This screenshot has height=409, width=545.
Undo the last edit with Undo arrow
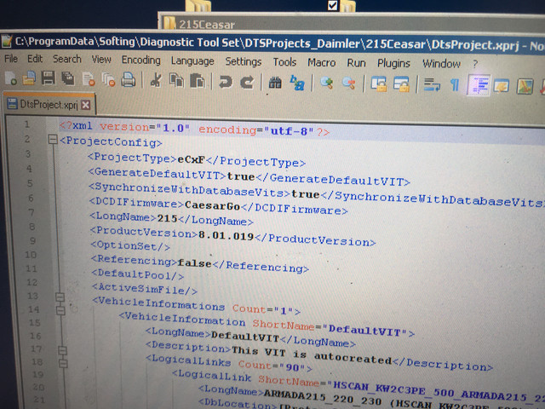coord(226,83)
